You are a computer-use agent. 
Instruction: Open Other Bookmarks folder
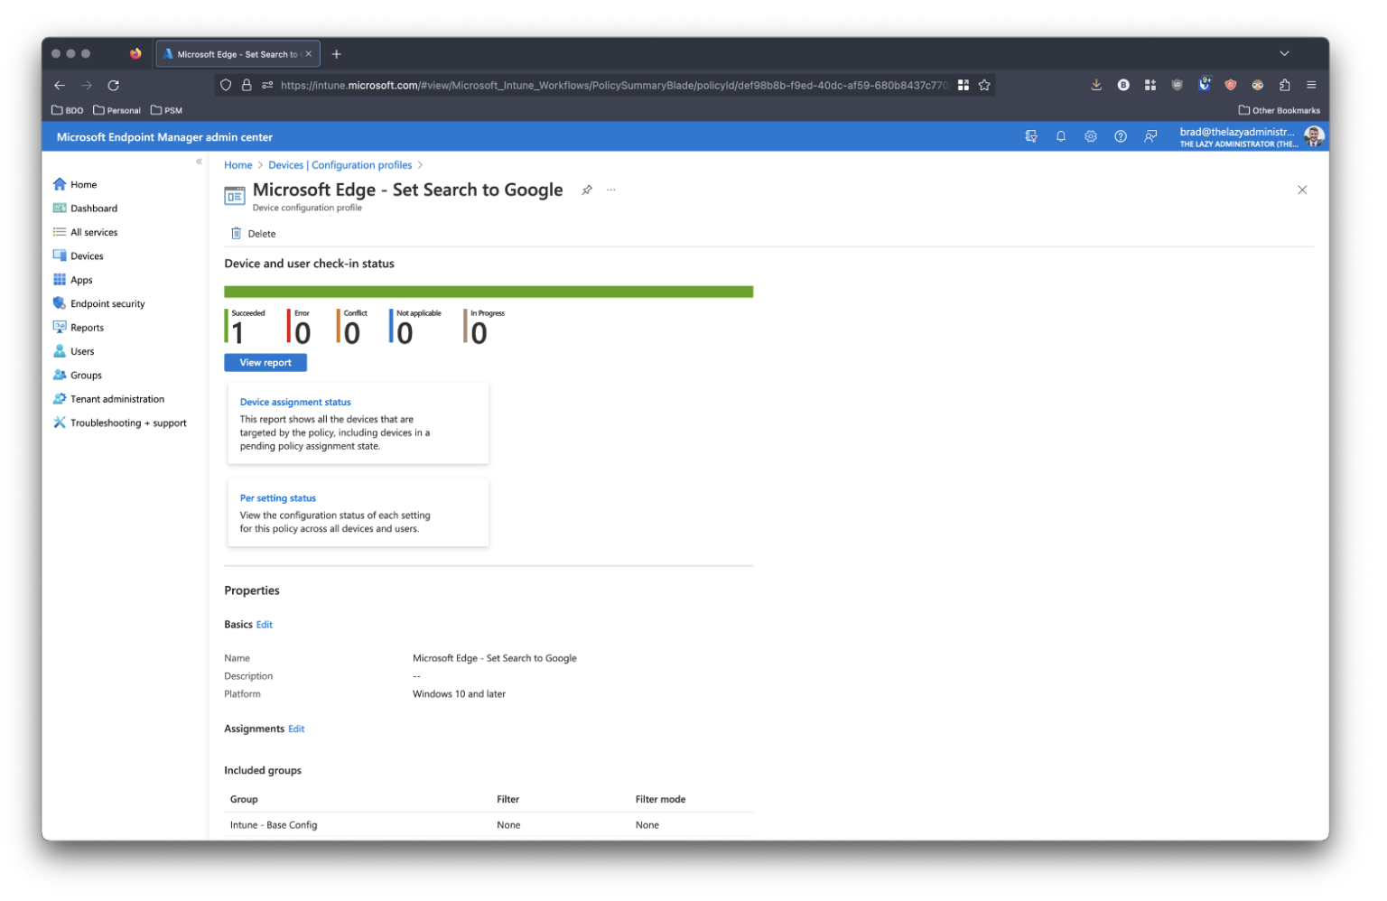click(1279, 110)
